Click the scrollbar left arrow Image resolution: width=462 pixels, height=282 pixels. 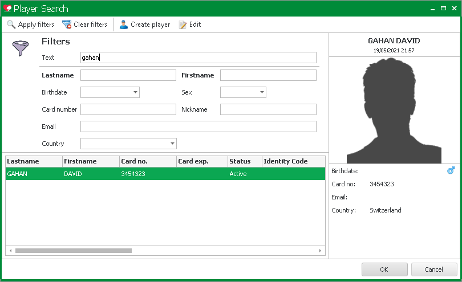(11, 251)
